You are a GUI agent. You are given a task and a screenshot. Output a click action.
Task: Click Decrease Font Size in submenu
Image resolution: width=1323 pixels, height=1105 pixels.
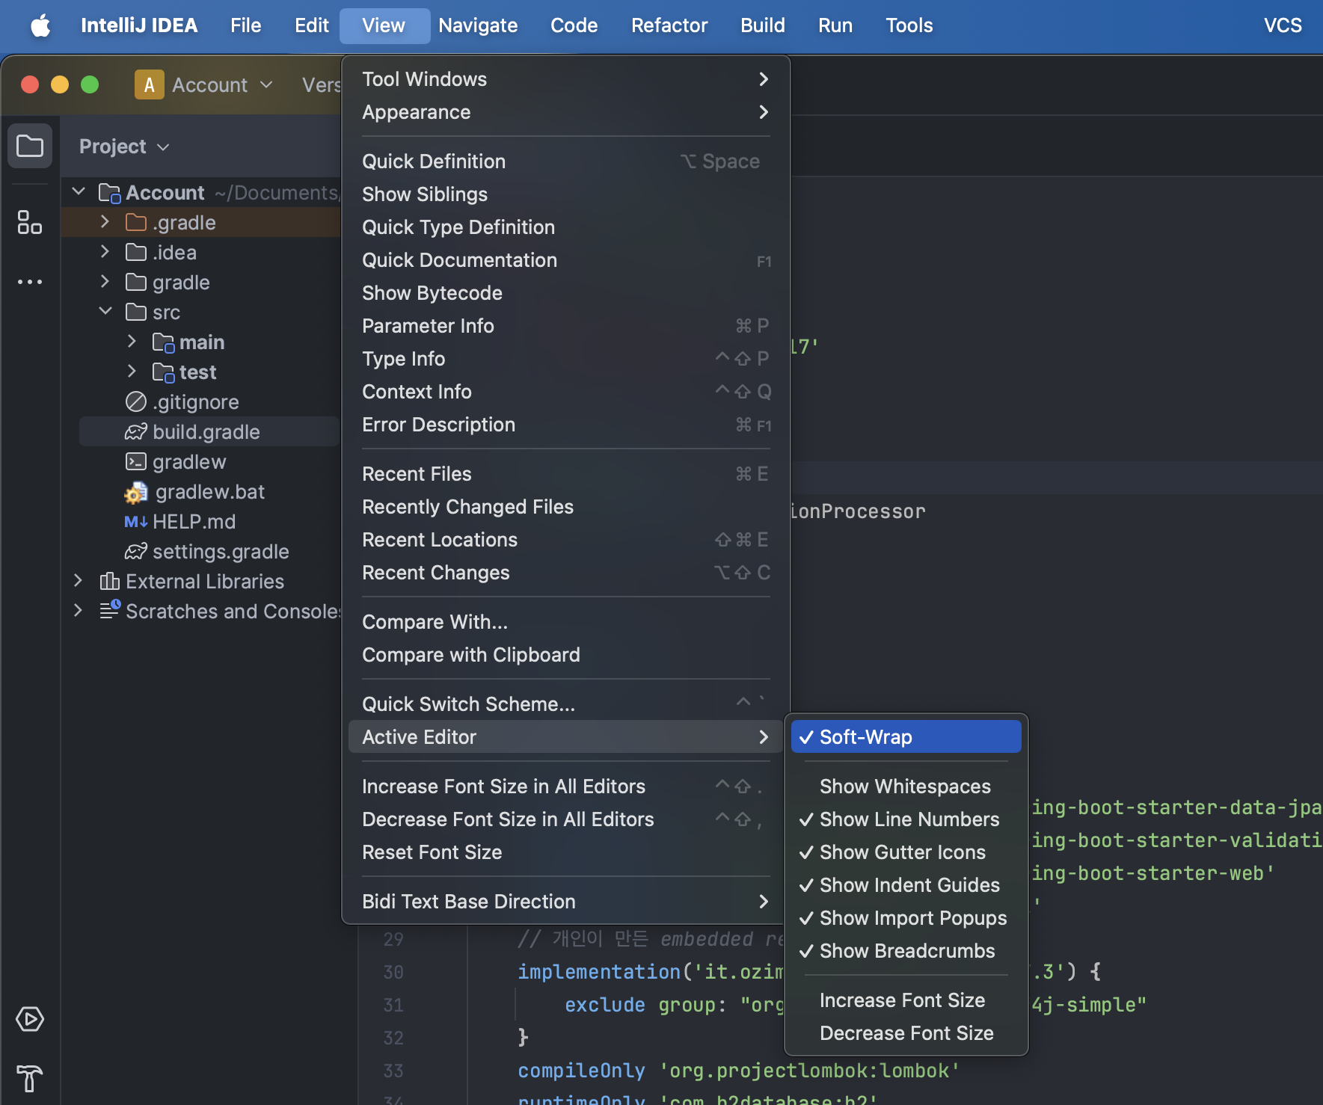coord(906,1032)
